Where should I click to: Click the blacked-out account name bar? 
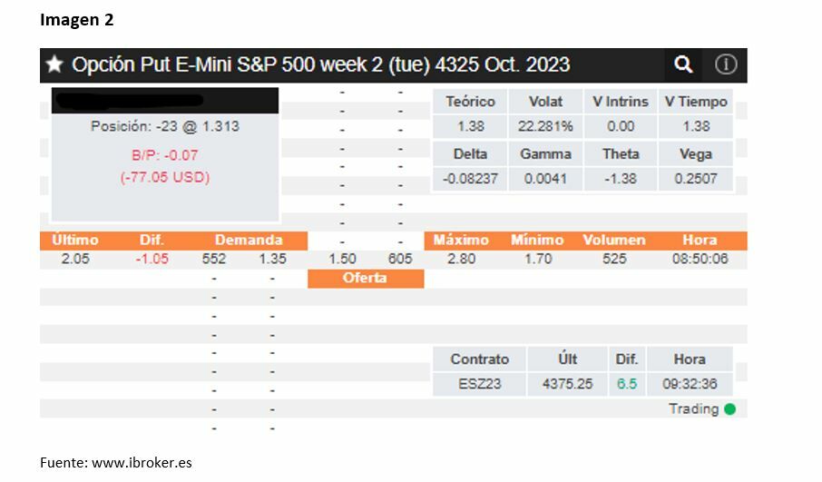click(165, 101)
